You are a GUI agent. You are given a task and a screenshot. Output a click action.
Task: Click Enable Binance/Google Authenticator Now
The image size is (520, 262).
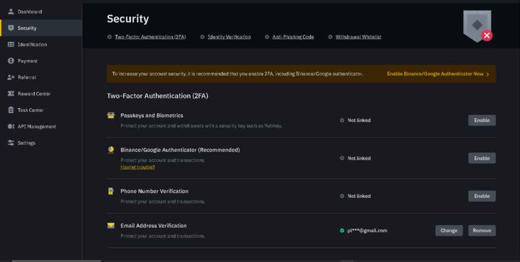click(x=435, y=74)
